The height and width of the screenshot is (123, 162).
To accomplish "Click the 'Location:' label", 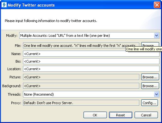I will tap(14, 69).
